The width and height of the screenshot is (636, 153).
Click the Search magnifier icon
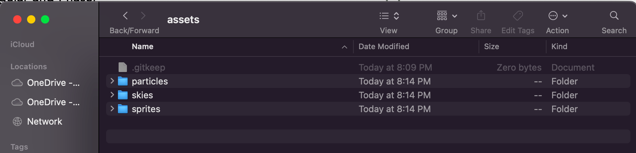614,16
